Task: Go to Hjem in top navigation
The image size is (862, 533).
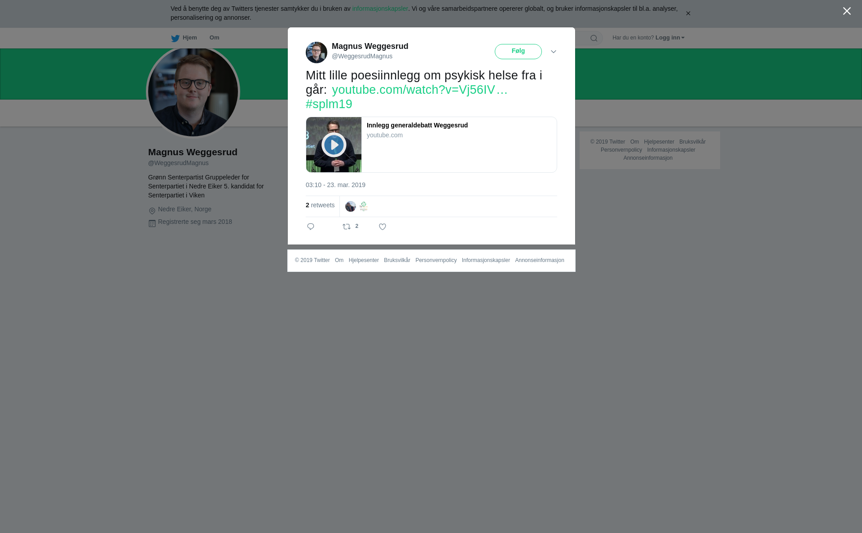Action: coord(189,38)
